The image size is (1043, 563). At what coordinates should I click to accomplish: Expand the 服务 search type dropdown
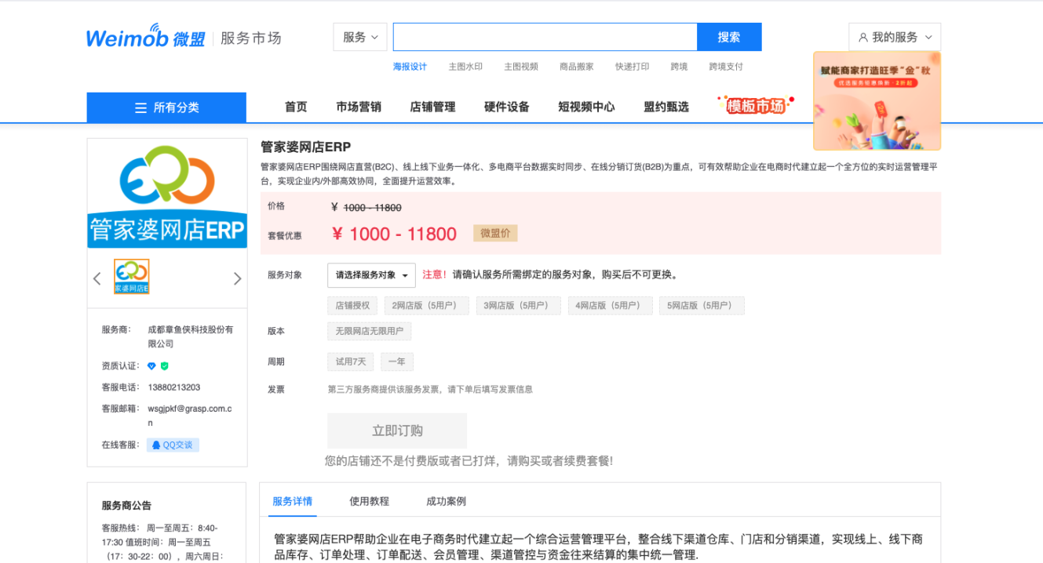[360, 37]
